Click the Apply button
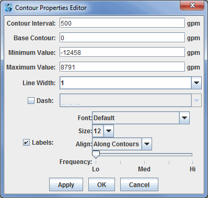The height and width of the screenshot is (198, 208). point(66,184)
